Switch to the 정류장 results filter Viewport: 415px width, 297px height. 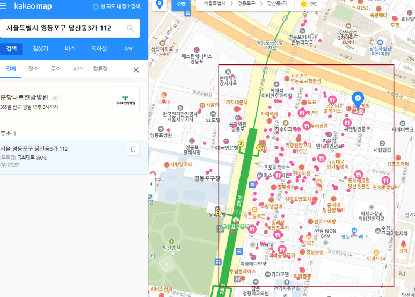100,69
